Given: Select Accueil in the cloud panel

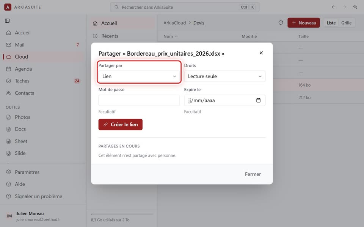Looking at the screenshot, I should click(x=122, y=23).
